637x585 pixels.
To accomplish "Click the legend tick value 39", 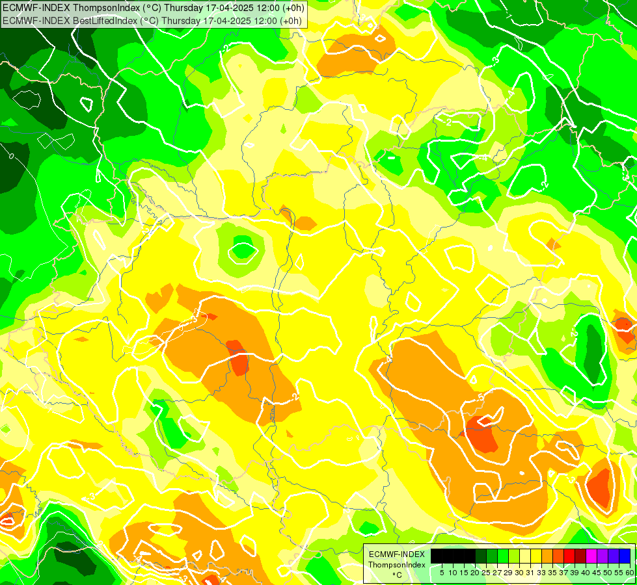I will [x=575, y=573].
